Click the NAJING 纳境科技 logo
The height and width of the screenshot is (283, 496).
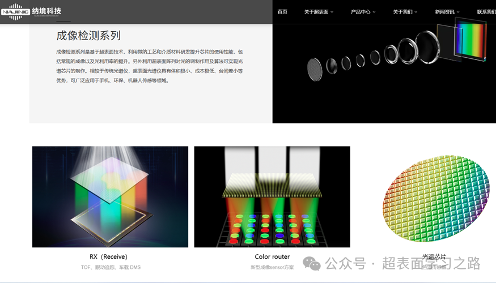[x=31, y=12]
